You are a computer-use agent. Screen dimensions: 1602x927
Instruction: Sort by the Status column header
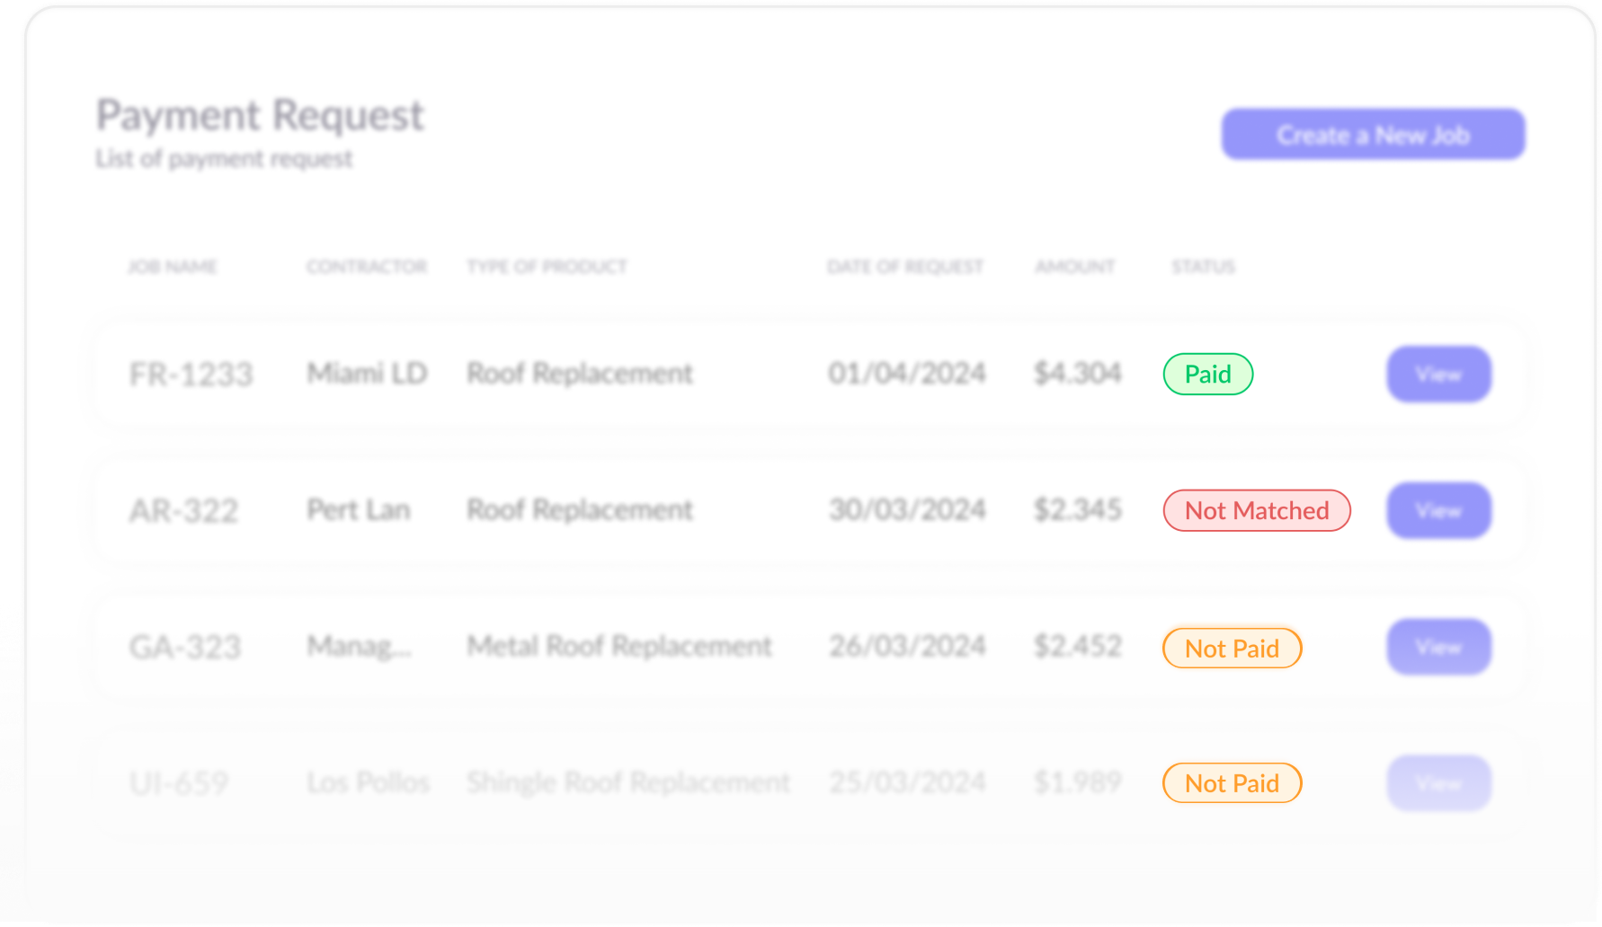click(x=1203, y=267)
